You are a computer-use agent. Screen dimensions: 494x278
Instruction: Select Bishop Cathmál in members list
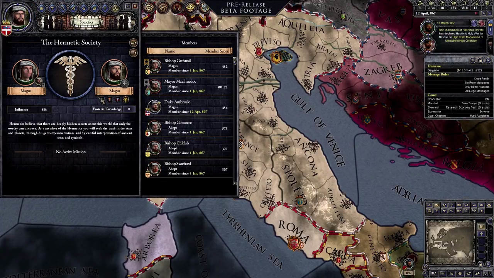pyautogui.click(x=188, y=66)
